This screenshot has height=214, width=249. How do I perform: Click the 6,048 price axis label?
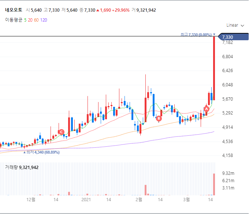click(227, 85)
